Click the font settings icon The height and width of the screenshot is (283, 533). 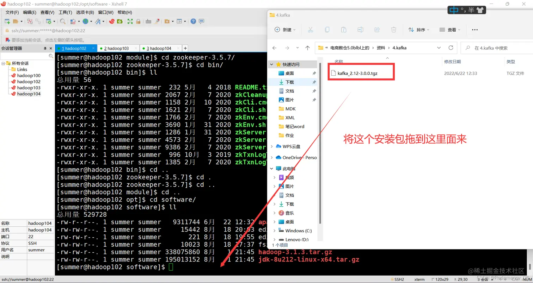coord(98,21)
